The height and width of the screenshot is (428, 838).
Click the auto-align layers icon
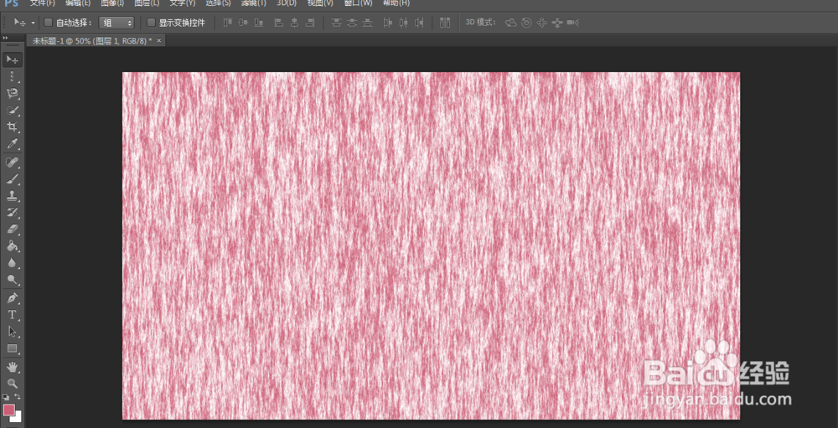tap(445, 23)
